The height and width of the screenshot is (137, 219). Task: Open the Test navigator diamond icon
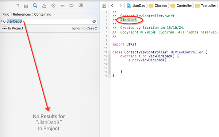[x=53, y=5]
